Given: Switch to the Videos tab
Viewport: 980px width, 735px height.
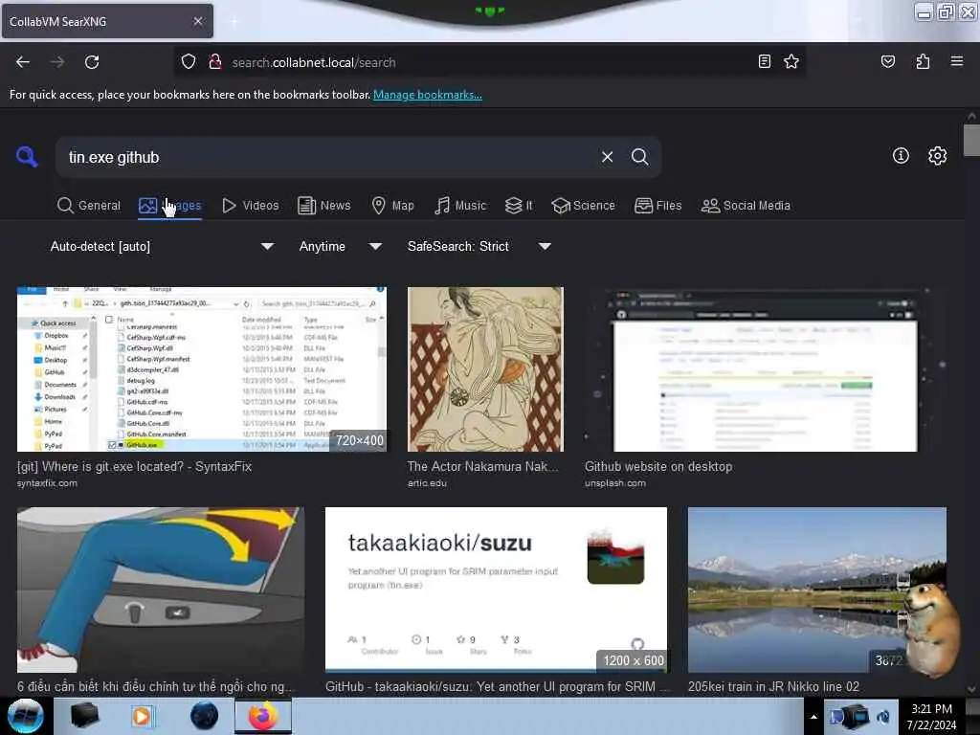Looking at the screenshot, I should pos(250,206).
